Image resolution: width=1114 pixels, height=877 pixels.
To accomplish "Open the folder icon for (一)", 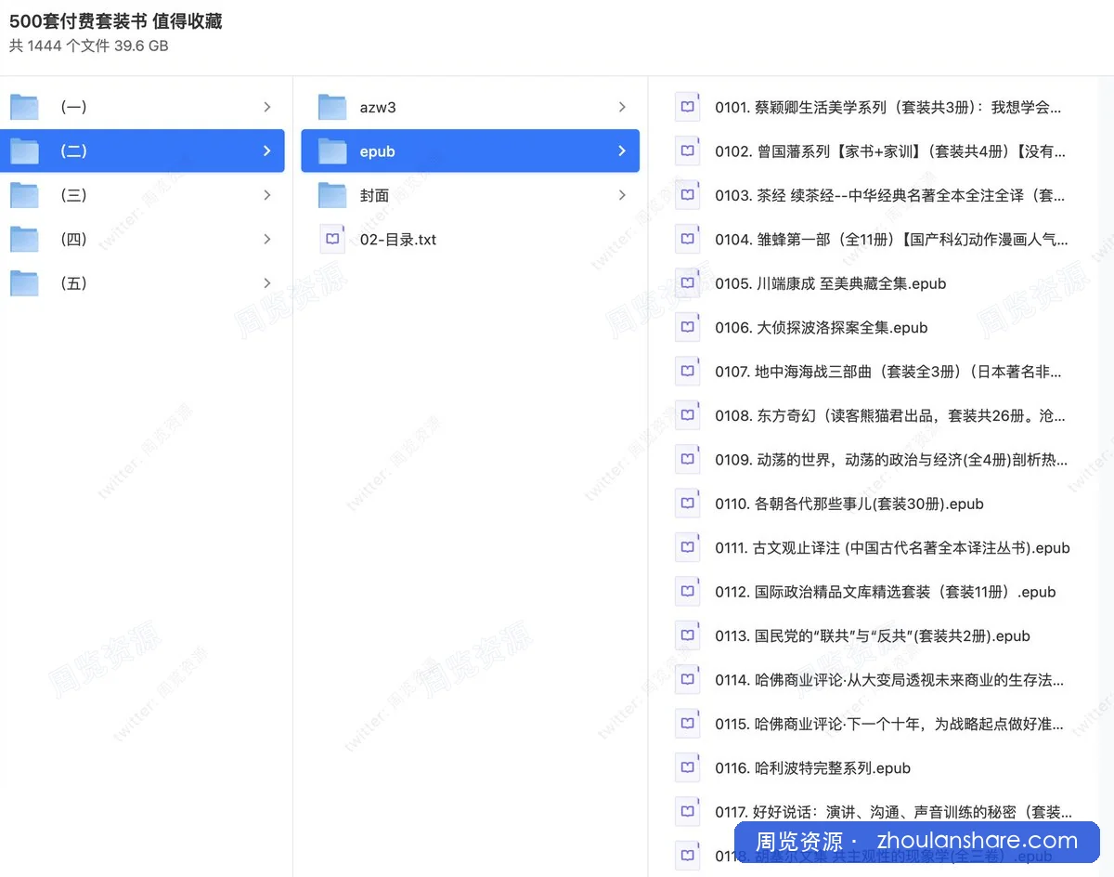I will coord(24,107).
